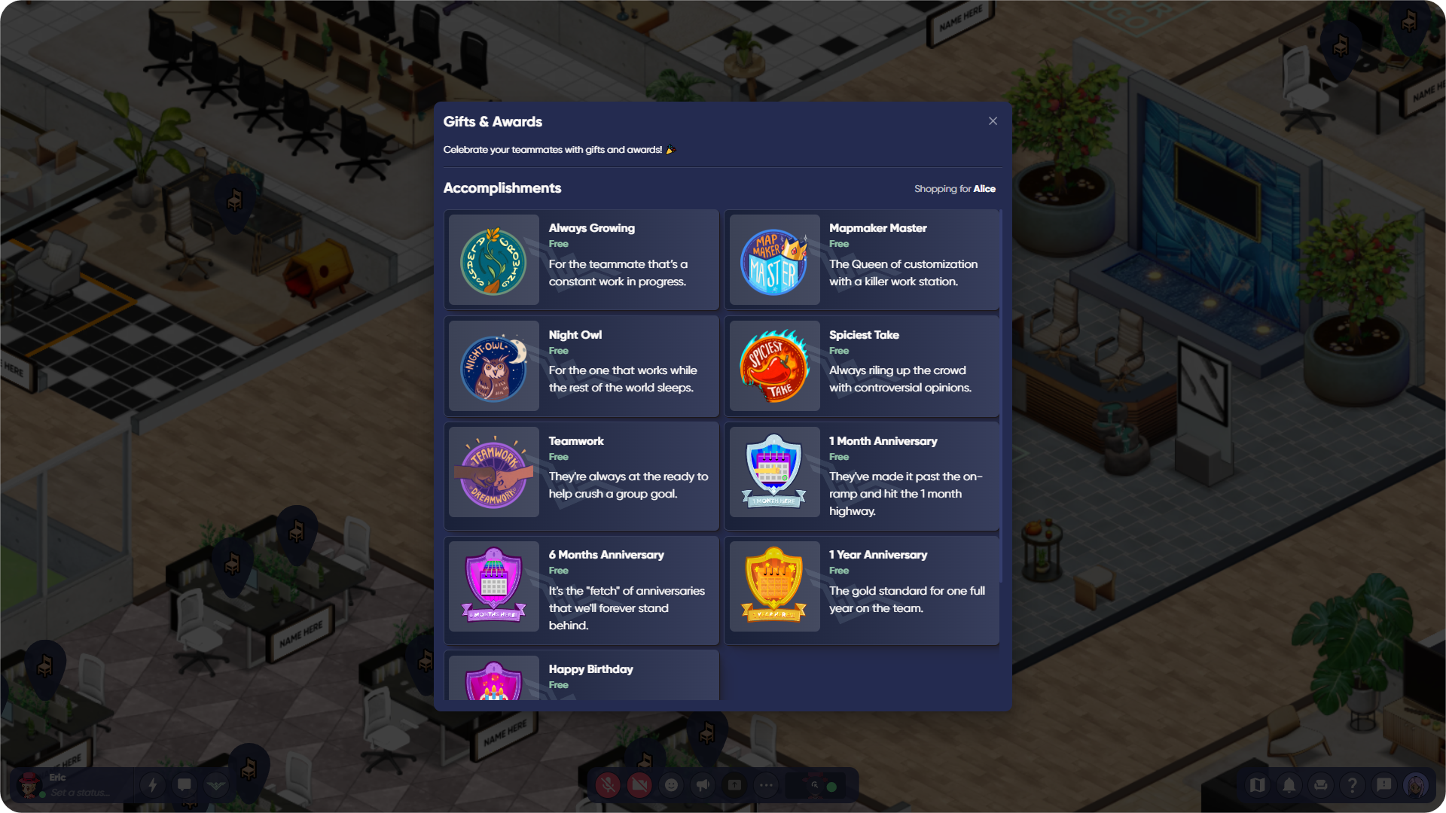Select the Mapmaker Master award icon
This screenshot has height=813, width=1446.
773,259
